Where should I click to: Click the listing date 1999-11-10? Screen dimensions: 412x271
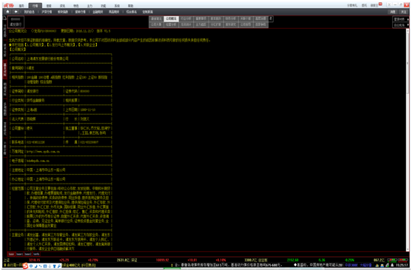[x=88, y=110]
